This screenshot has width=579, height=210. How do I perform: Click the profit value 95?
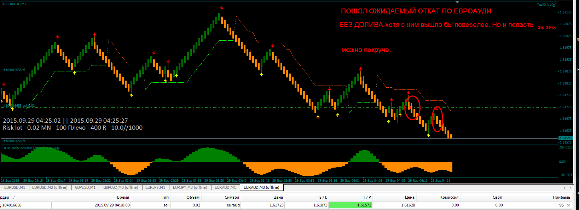coord(561,205)
